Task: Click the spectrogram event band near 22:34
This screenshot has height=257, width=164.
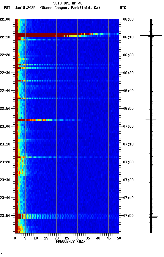Action: click(x=67, y=81)
